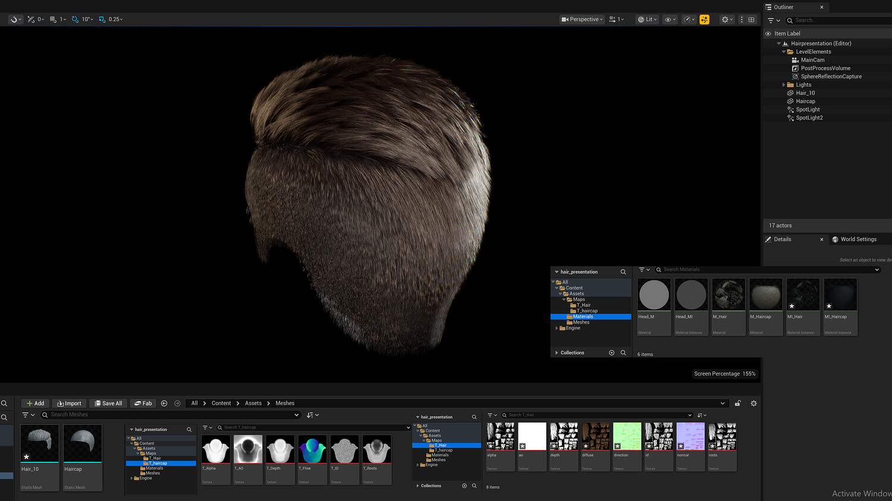892x501 pixels.
Task: Click search icon beside hair_presentation header
Action: point(623,272)
